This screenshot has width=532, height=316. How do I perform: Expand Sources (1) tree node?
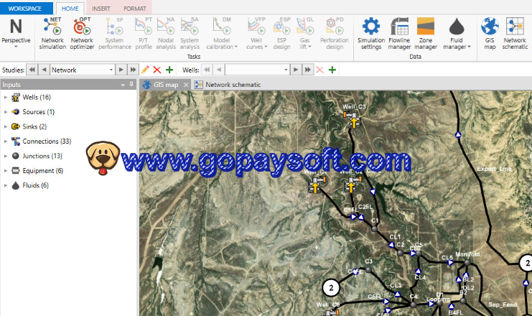click(x=6, y=112)
